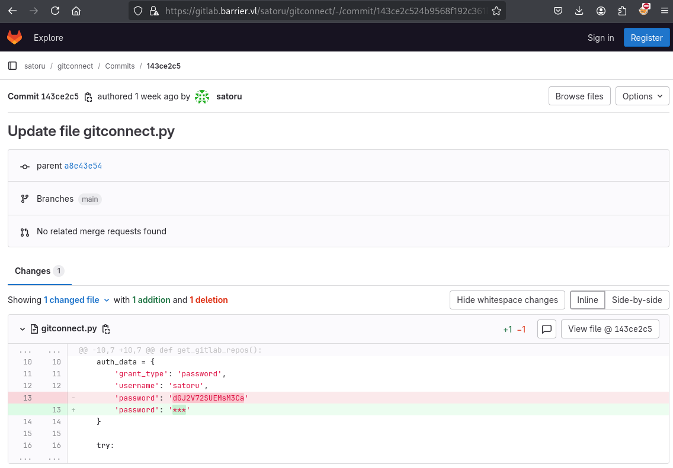The width and height of the screenshot is (673, 468).
Task: Expand hidden lines below line 16
Action: tap(38, 458)
